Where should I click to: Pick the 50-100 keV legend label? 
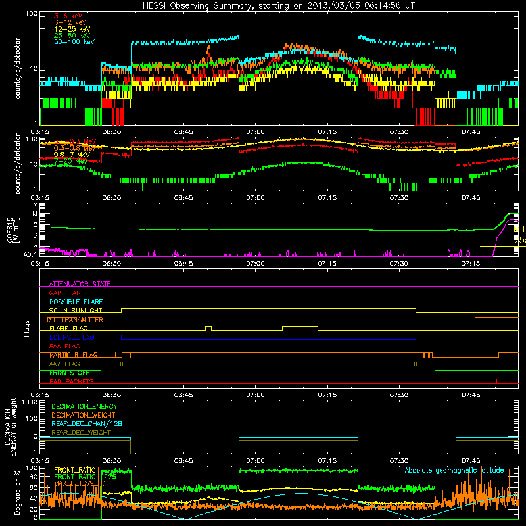click(74, 42)
